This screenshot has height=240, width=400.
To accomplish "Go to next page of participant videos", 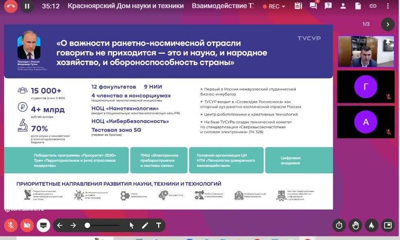I will click(x=388, y=24).
